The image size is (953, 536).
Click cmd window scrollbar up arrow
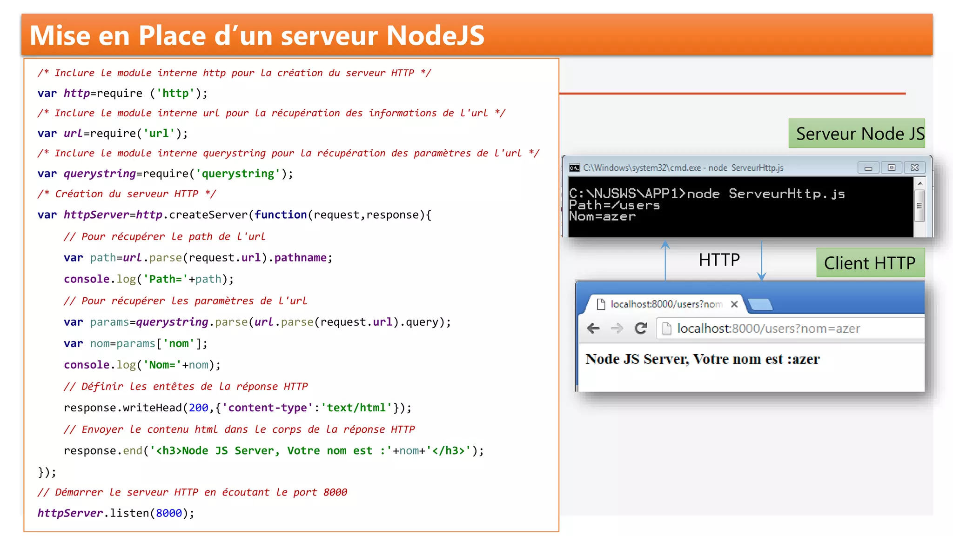click(919, 183)
